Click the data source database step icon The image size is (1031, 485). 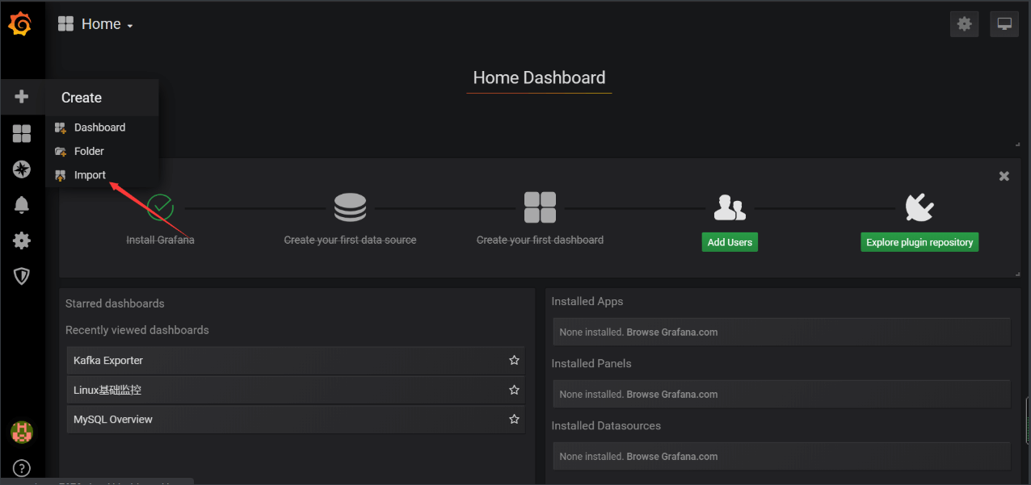tap(350, 207)
